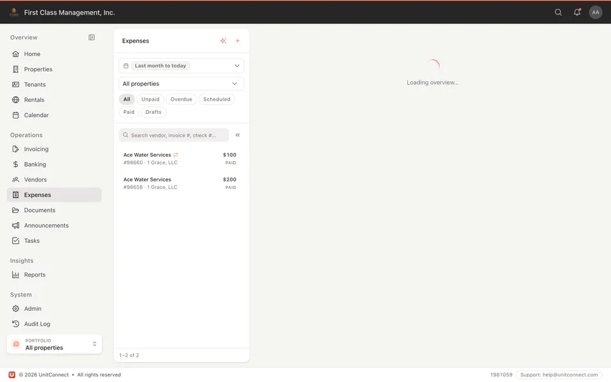
Task: Click the Properties building icon
Action: click(15, 69)
